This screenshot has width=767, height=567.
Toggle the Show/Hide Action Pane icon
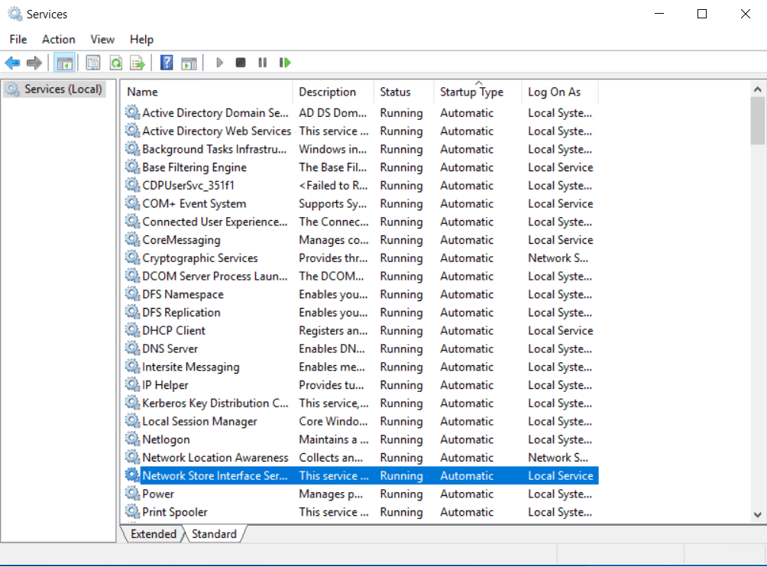189,63
